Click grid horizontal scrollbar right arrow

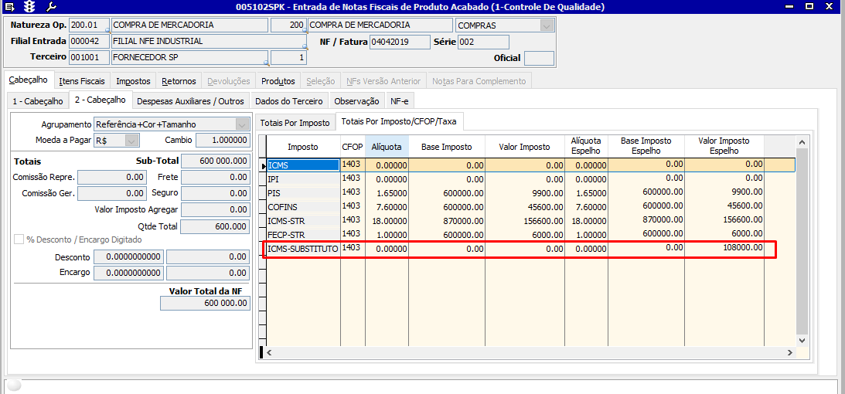coord(789,352)
